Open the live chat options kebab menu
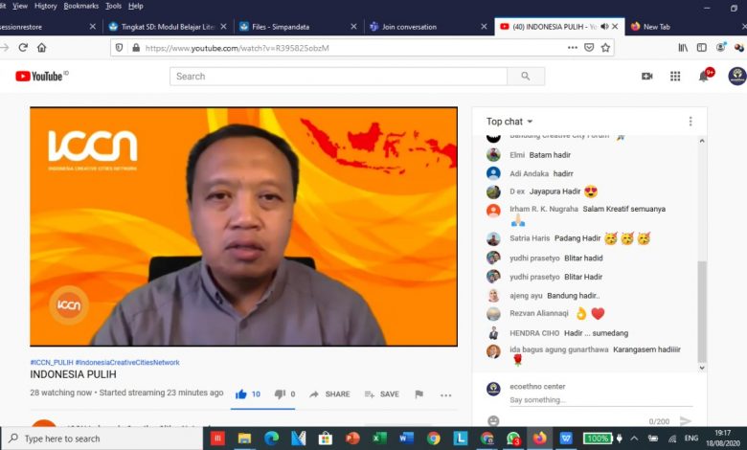747x450 pixels. coord(690,122)
